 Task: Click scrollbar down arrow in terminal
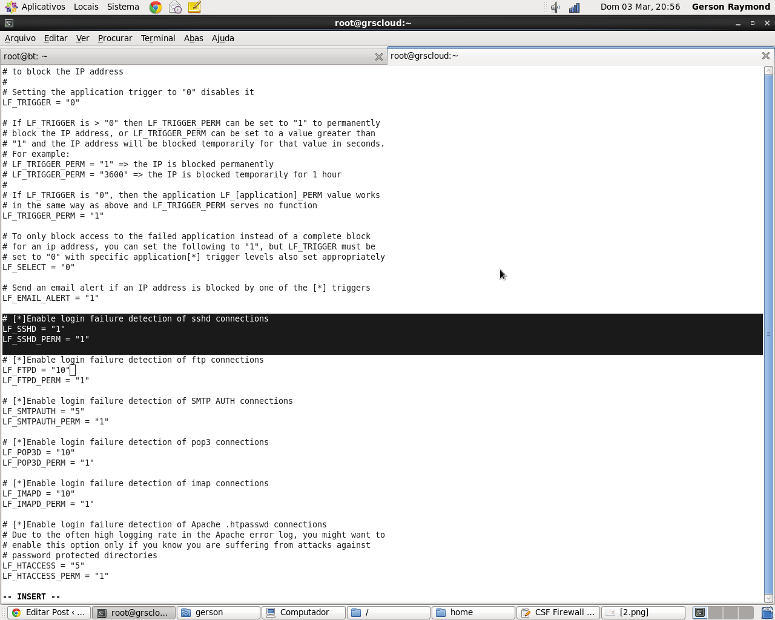(769, 599)
